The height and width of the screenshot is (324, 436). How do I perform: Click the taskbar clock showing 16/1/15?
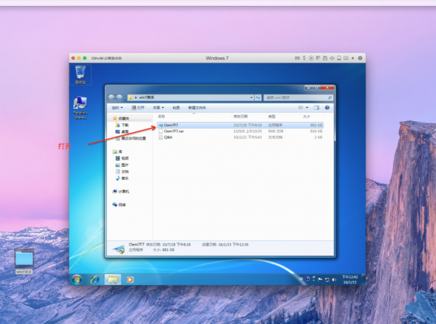click(x=349, y=280)
